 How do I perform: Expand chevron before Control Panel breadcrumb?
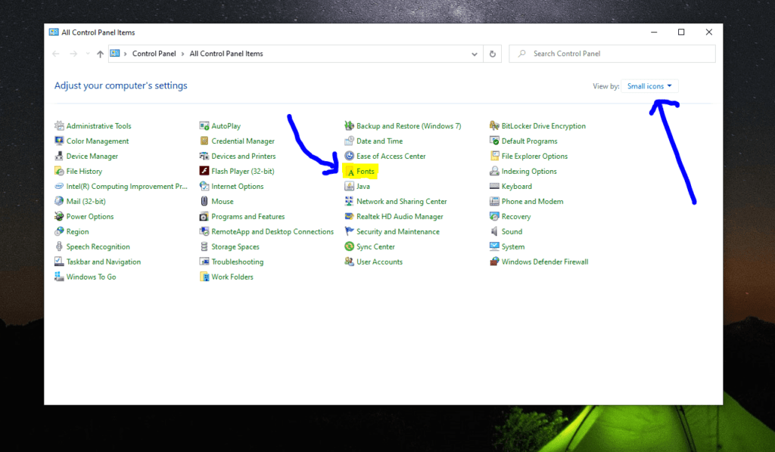pos(126,54)
